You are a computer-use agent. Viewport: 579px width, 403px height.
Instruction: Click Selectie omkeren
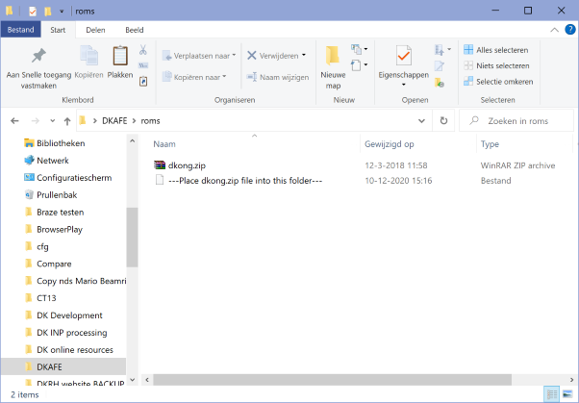coord(498,81)
